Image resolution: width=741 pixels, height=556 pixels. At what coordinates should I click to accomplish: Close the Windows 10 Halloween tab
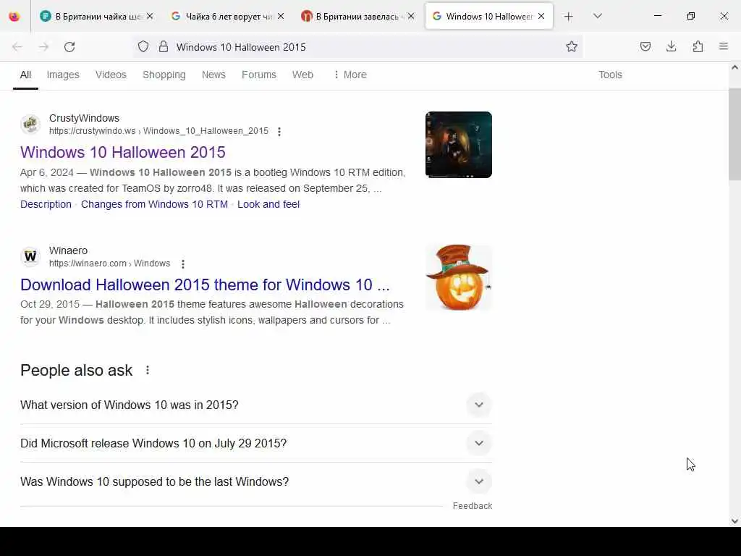point(541,16)
